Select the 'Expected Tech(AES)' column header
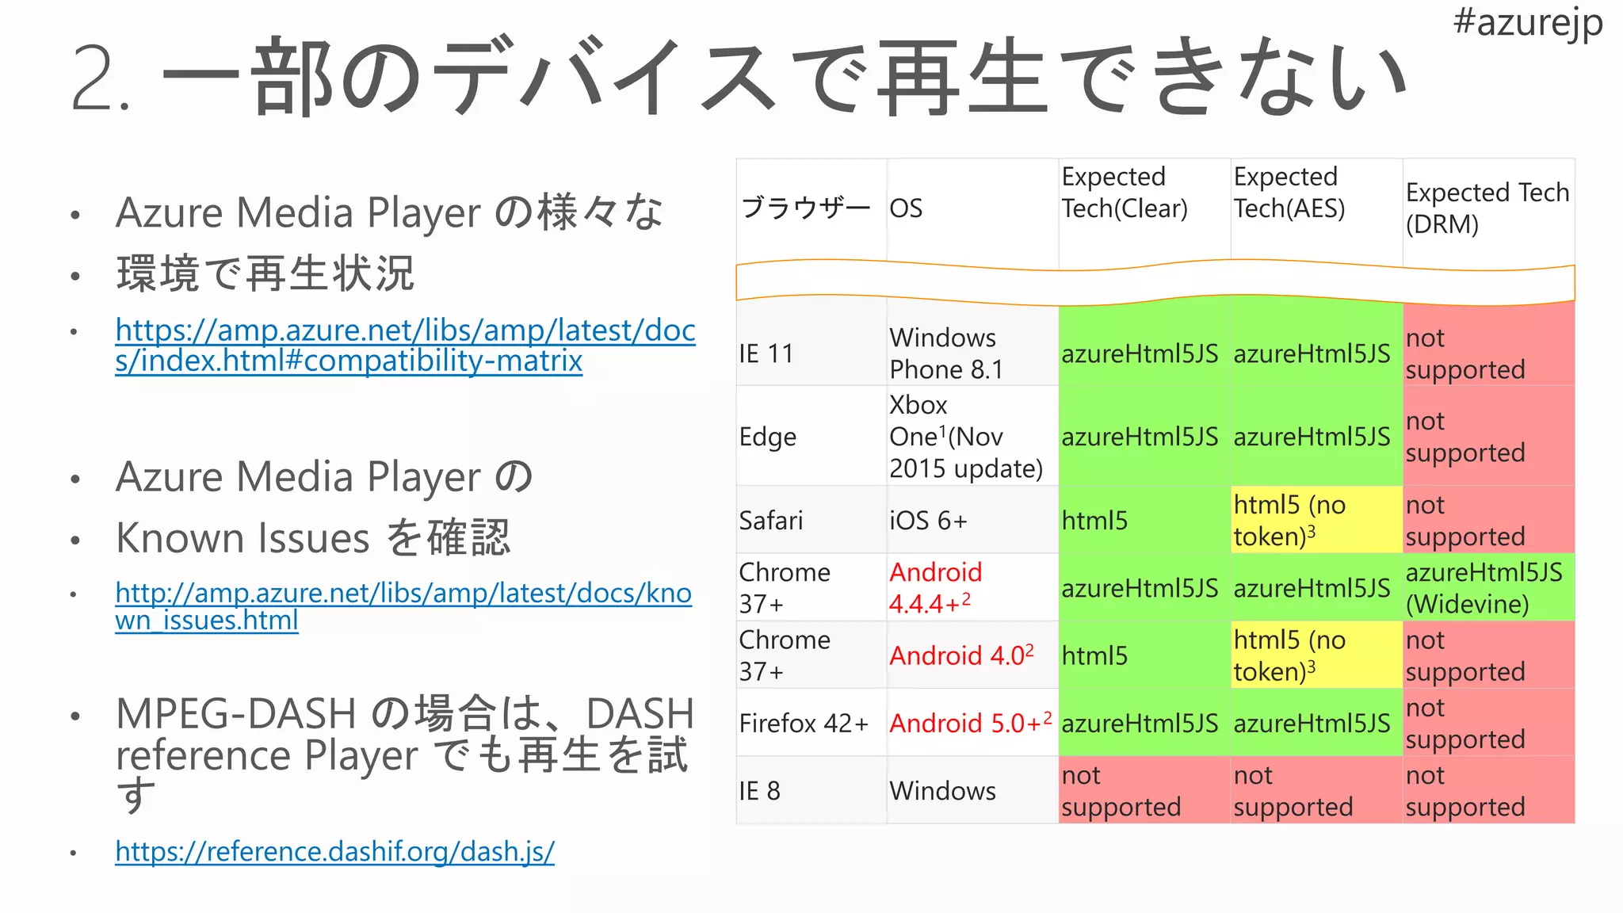Screen dimensions: 1623x913 pos(1316,208)
